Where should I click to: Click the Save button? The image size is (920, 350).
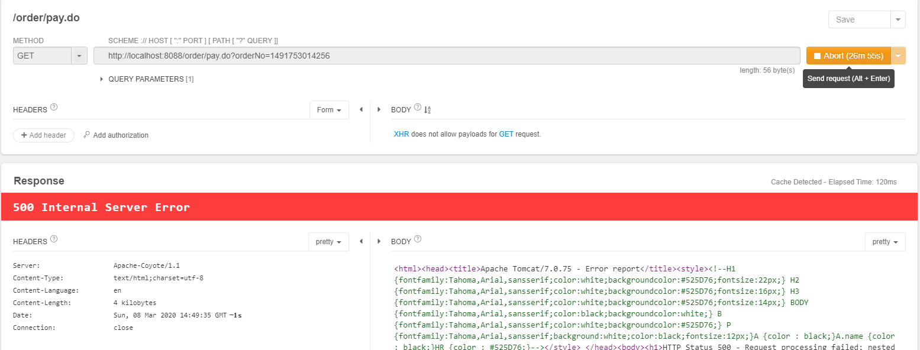[x=859, y=20]
